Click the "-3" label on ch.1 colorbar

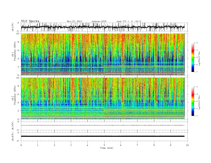pyautogui.click(x=197, y=43)
